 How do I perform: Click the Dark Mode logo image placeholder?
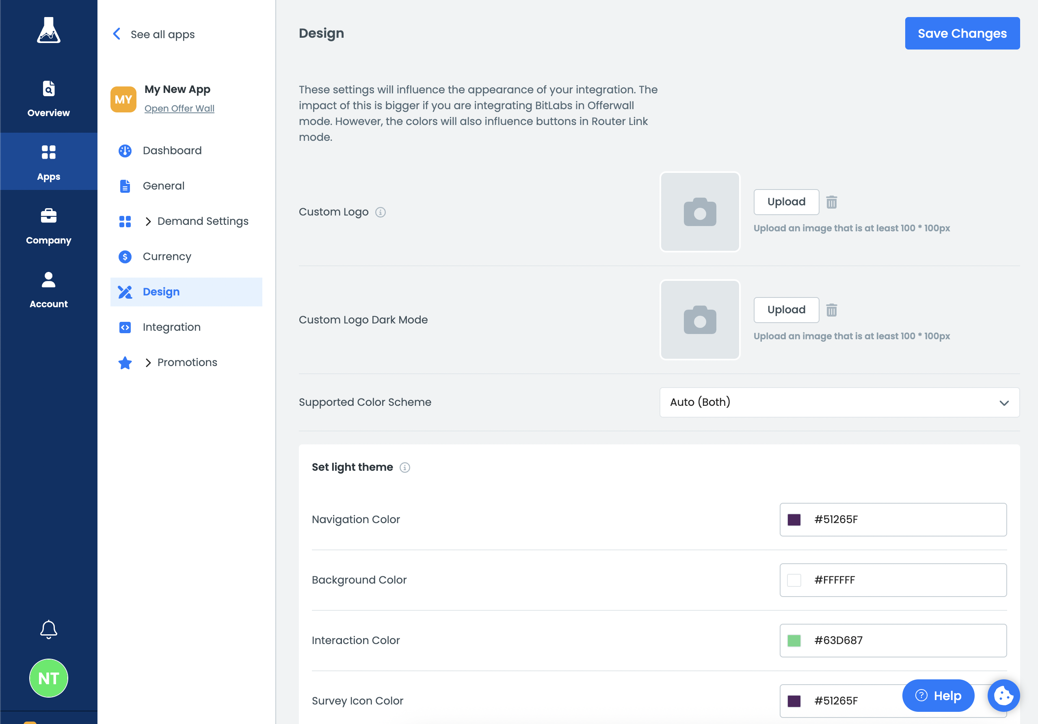[700, 320]
